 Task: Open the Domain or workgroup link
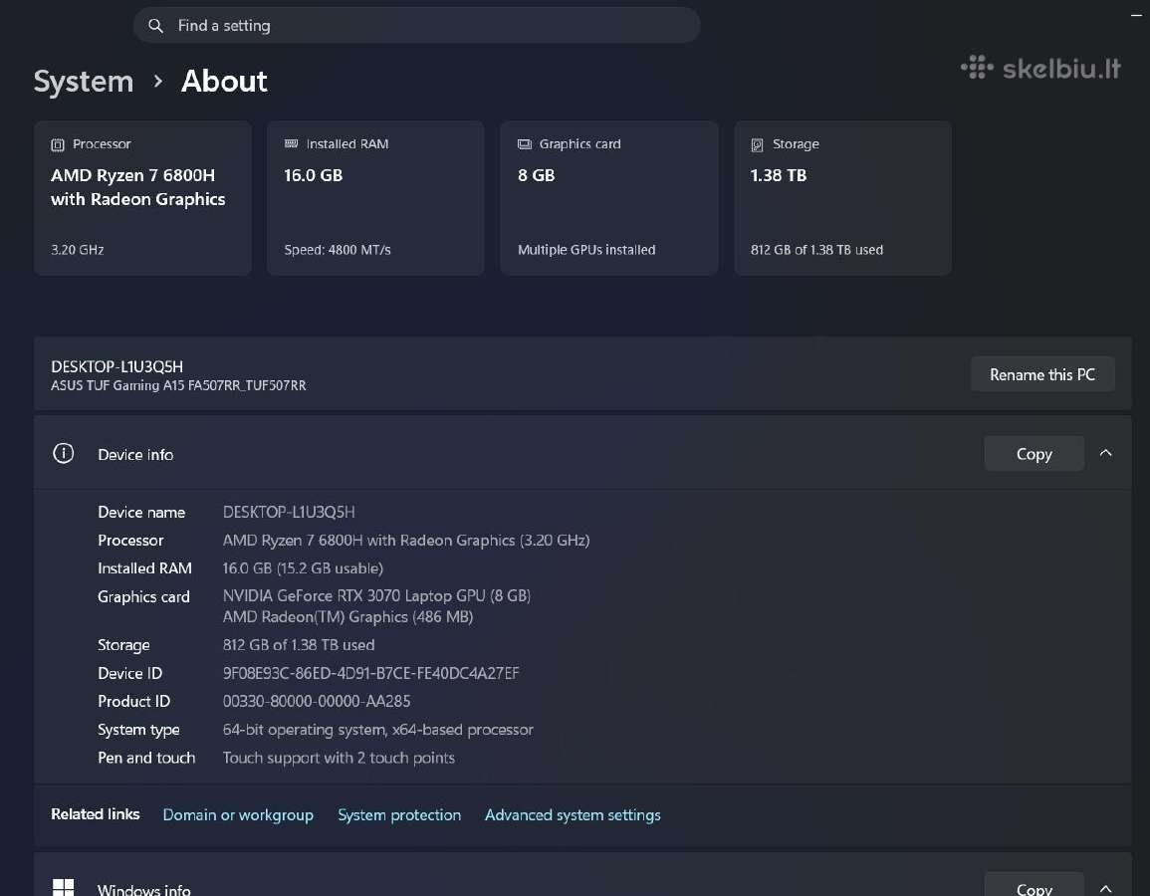coord(238,814)
